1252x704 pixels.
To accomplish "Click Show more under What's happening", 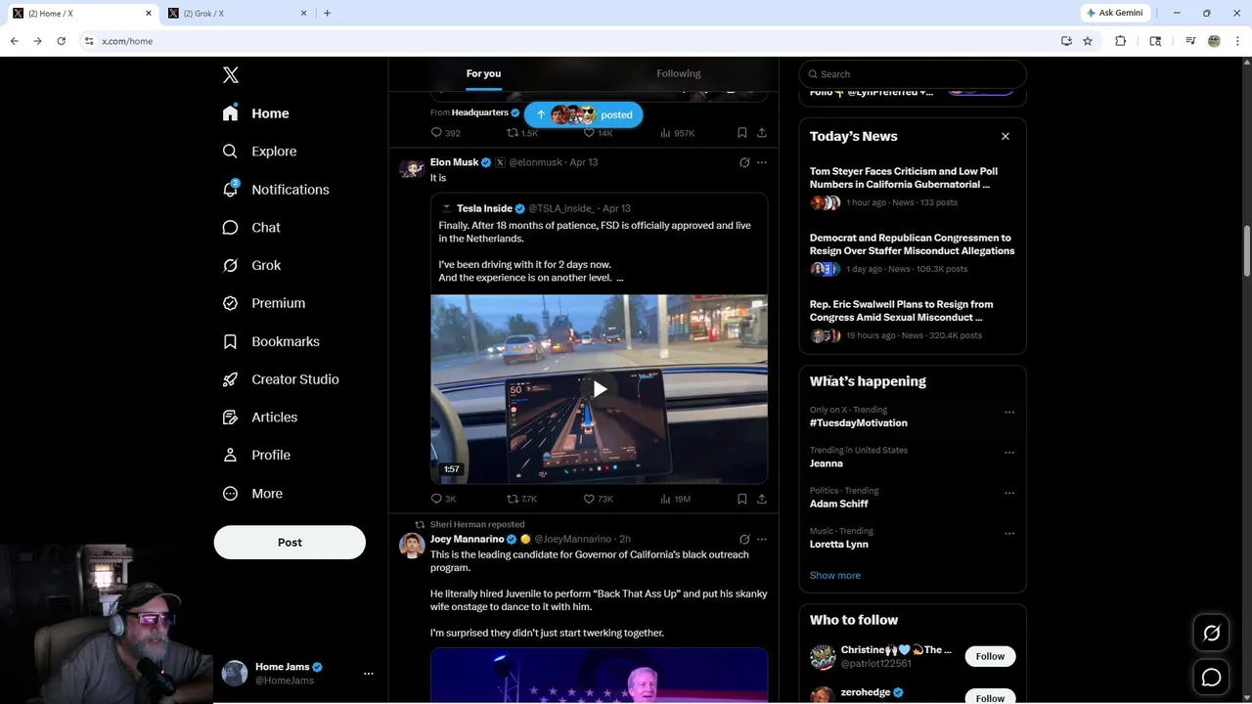I will click(835, 575).
